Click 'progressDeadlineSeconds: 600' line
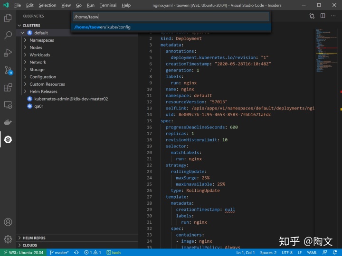 click(202, 127)
